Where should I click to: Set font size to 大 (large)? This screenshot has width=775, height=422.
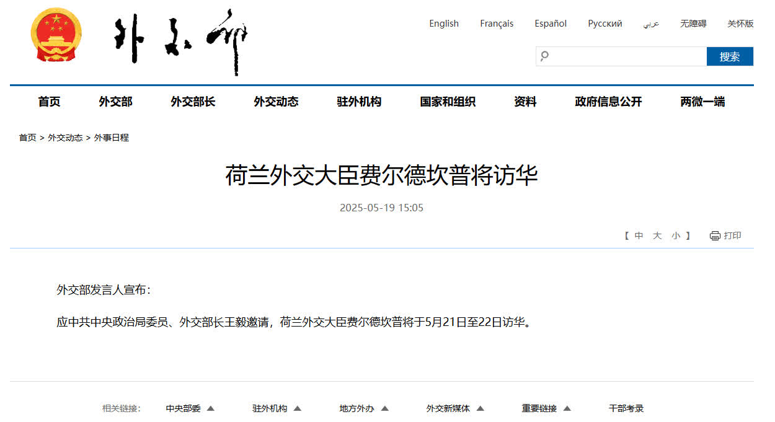pyautogui.click(x=657, y=235)
